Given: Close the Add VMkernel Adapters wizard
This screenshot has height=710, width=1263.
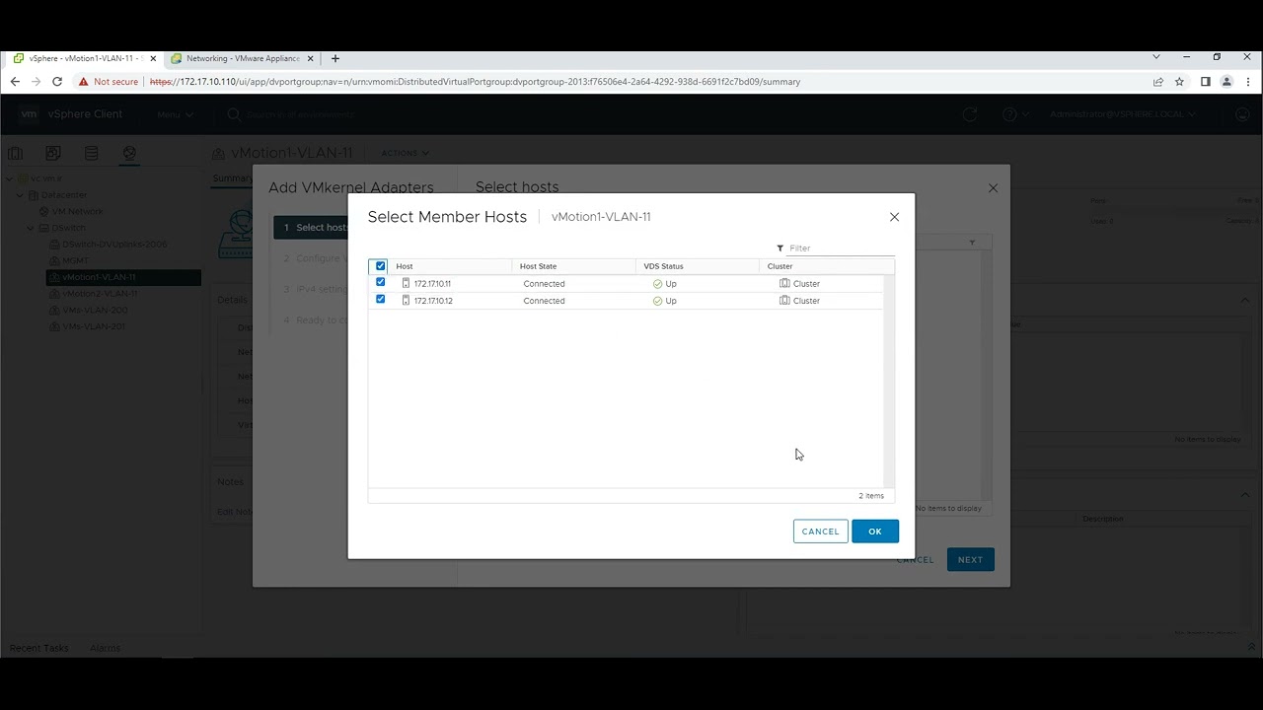Looking at the screenshot, I should pos(993,188).
